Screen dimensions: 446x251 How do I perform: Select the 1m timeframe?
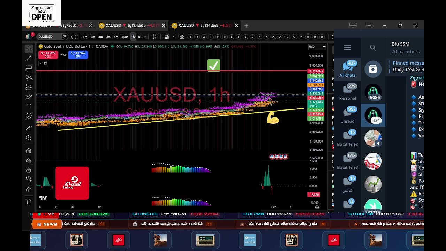85,37
